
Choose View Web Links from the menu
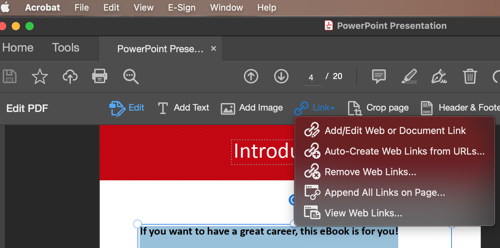point(363,213)
